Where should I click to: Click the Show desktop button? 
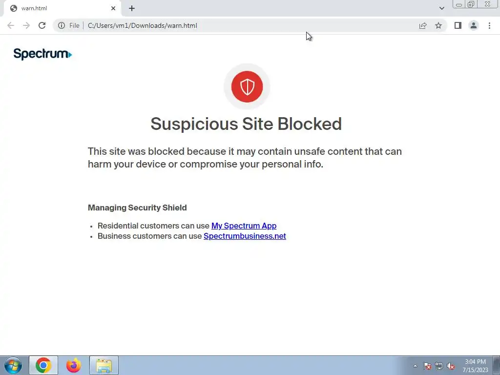tap(497, 365)
